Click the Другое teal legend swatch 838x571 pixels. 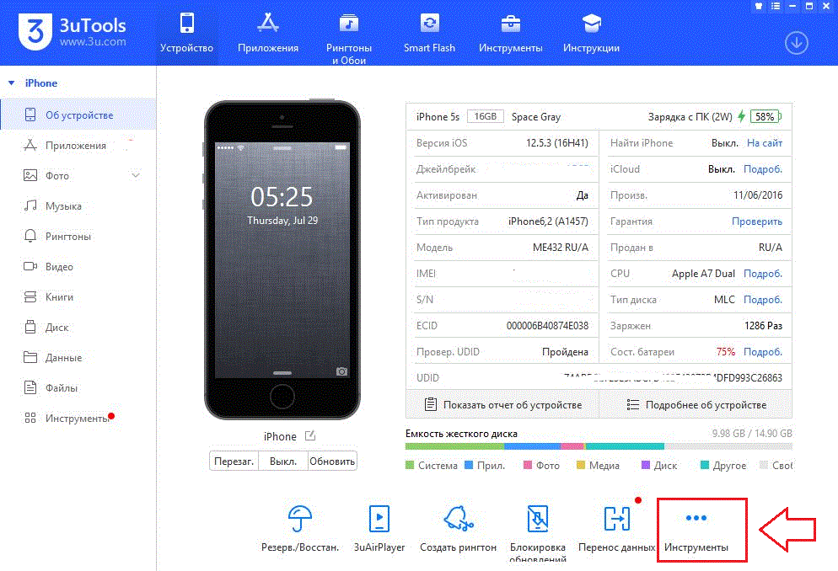point(705,465)
